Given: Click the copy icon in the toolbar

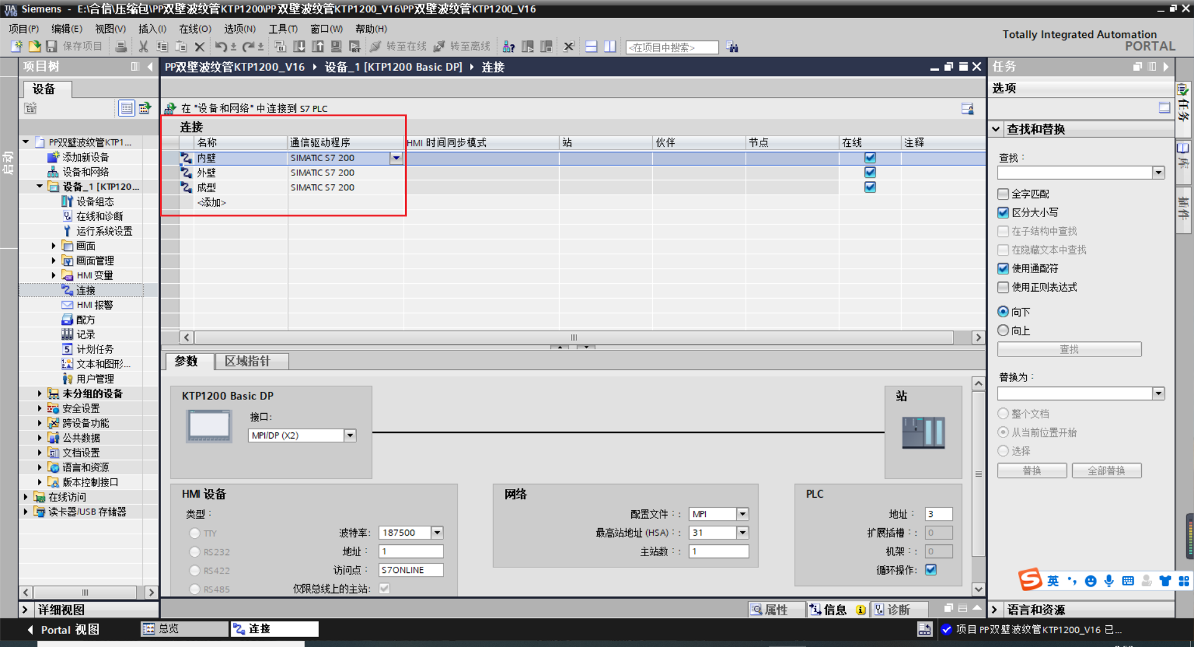Looking at the screenshot, I should [162, 47].
